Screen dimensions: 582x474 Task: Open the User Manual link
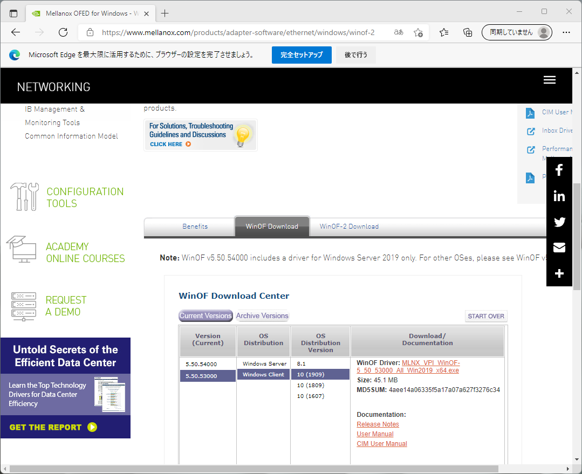click(x=375, y=434)
